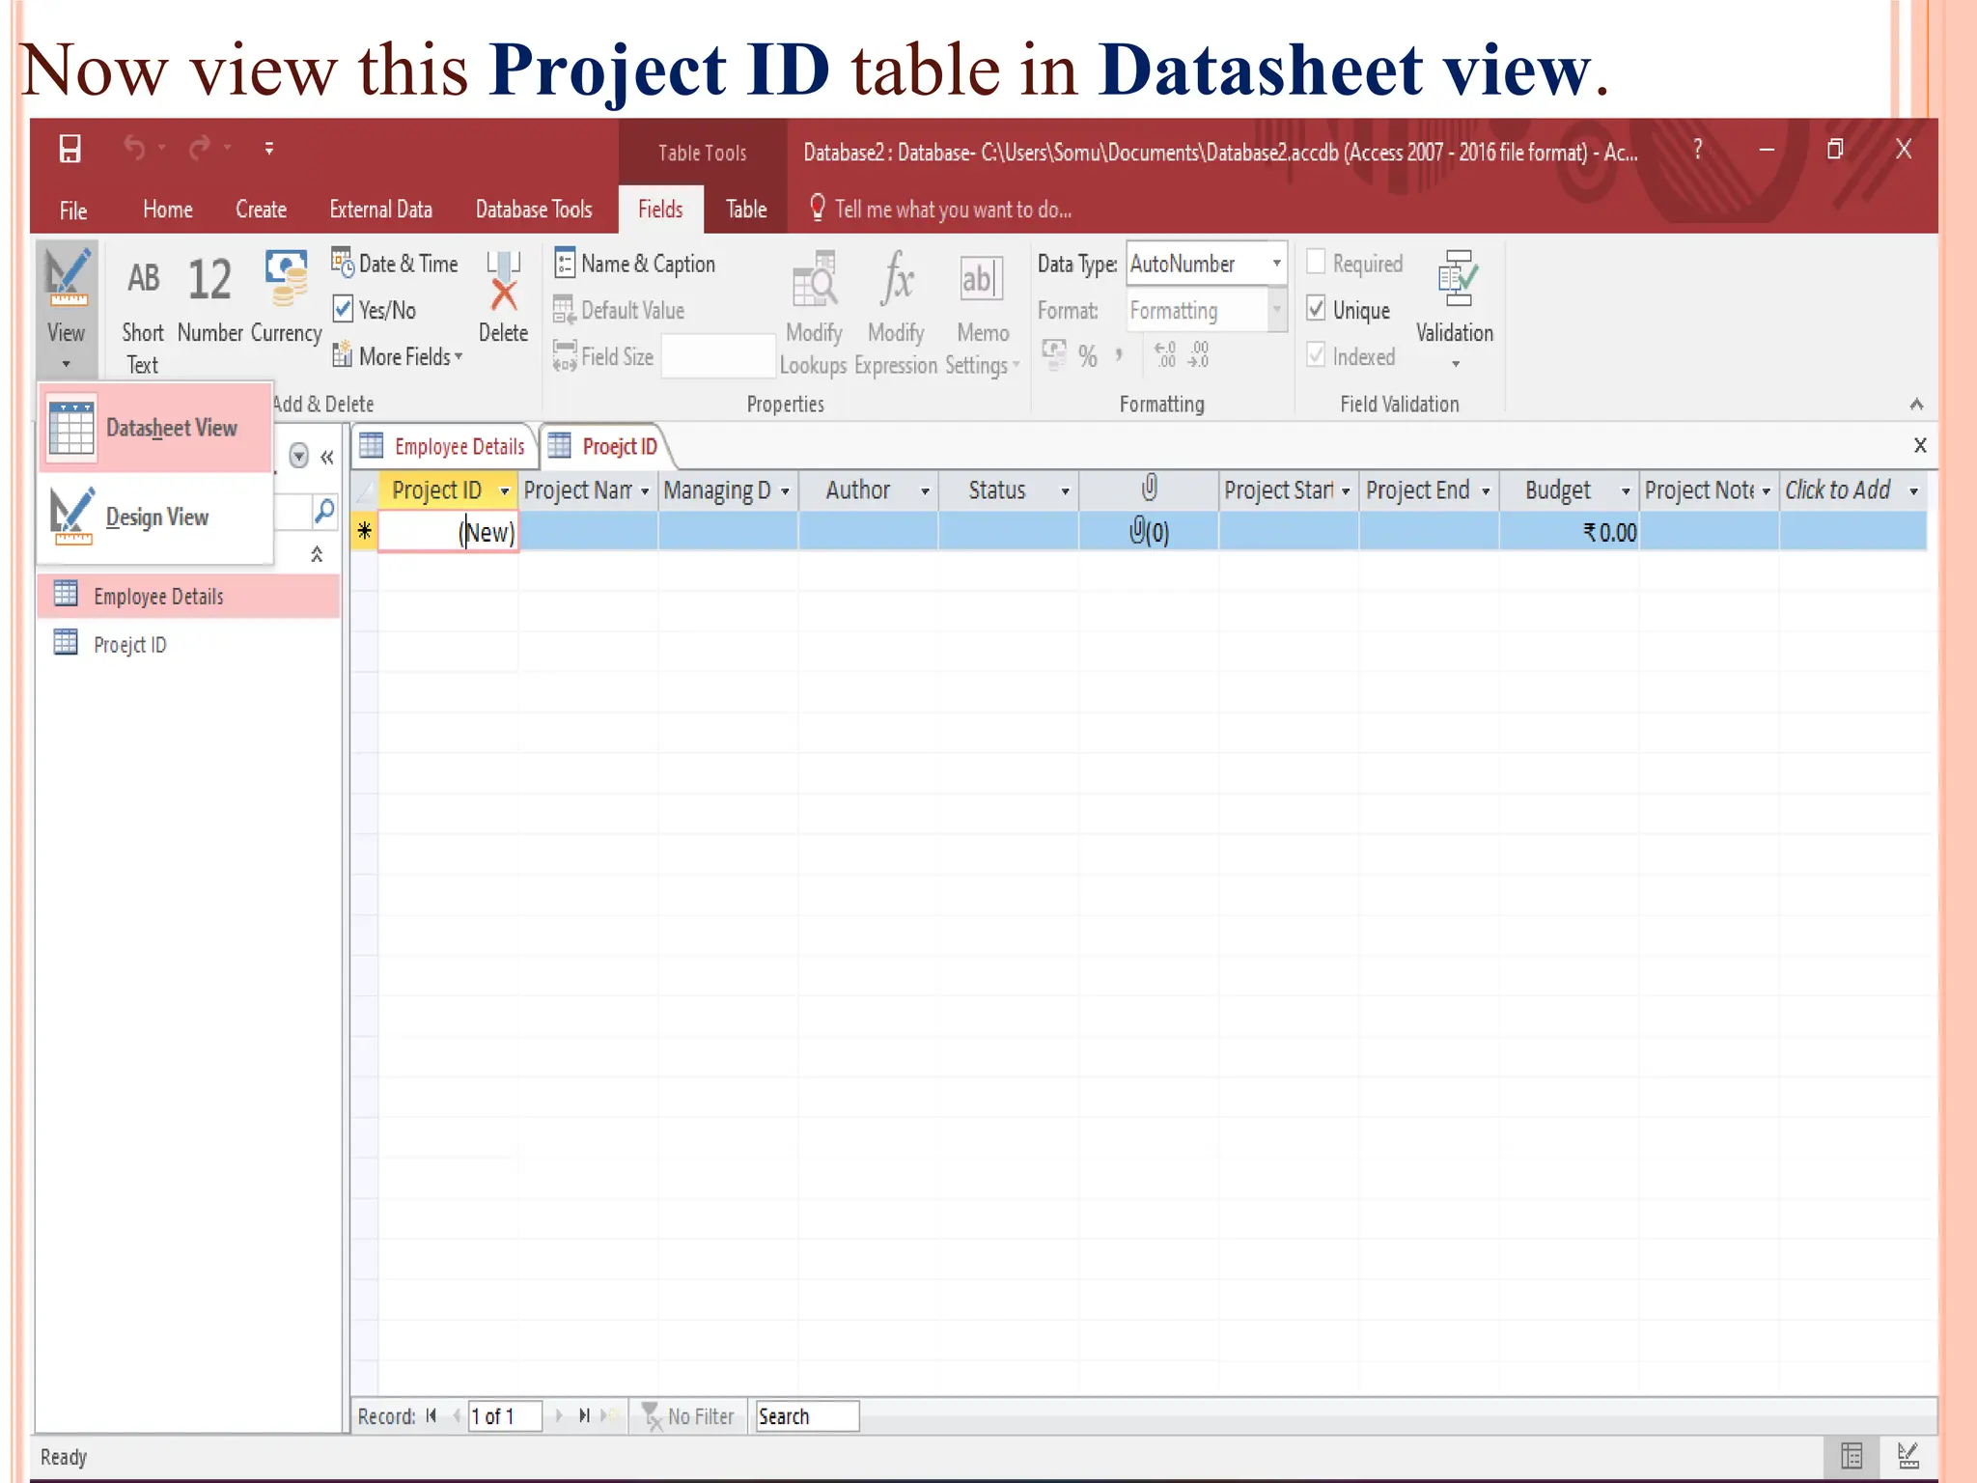Decrease decimal places
This screenshot has height=1483, width=1977.
(1198, 354)
